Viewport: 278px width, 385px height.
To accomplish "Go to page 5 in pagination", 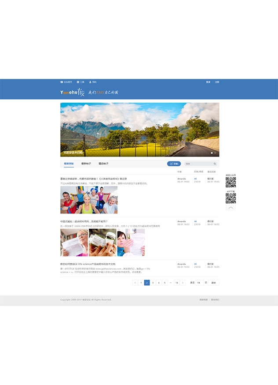I will [x=165, y=283].
